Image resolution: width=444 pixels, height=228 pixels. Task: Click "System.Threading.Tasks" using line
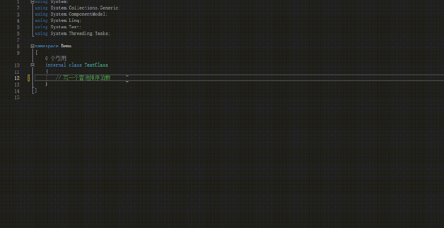click(x=72, y=33)
